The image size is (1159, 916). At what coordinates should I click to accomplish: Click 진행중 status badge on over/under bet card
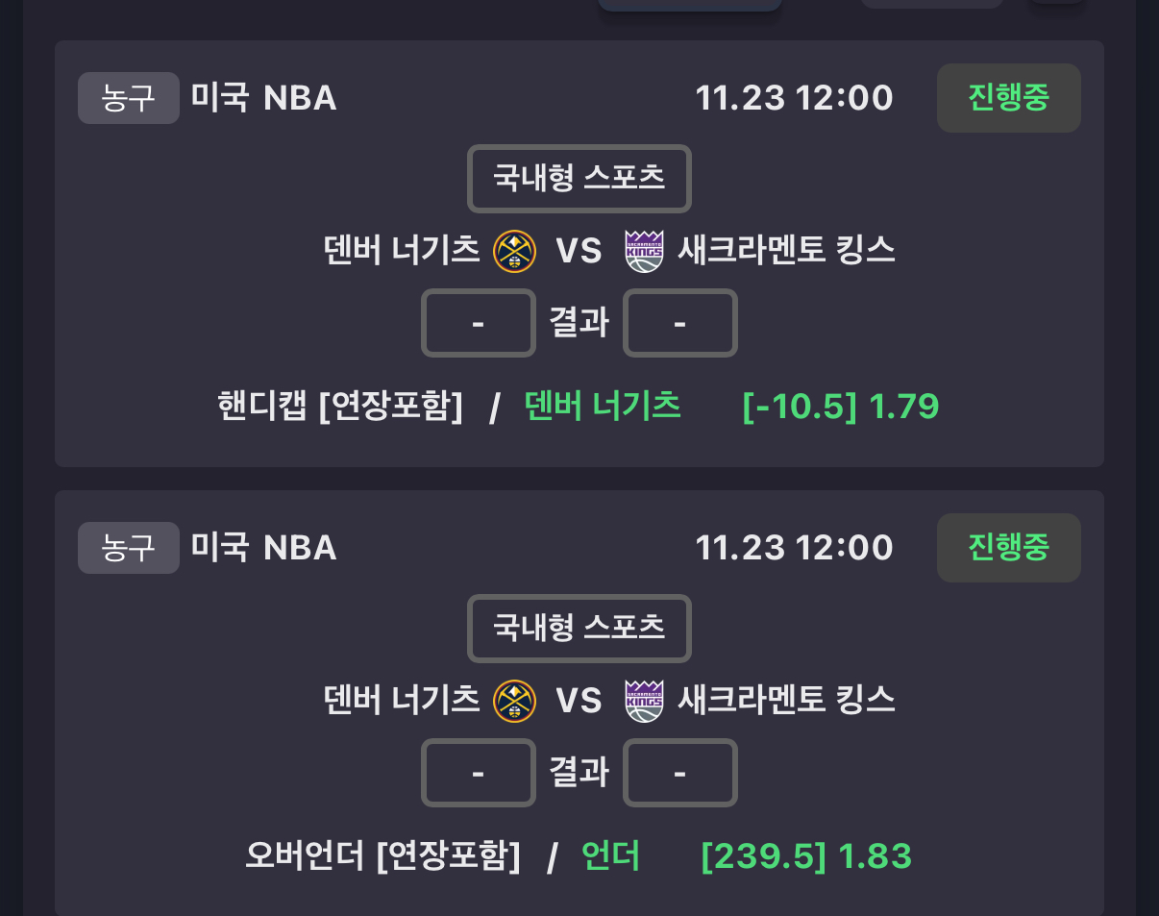point(1008,548)
